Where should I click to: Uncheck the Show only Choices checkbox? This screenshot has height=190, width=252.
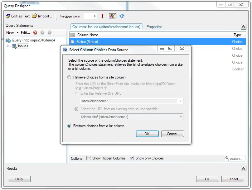[x=132, y=158]
